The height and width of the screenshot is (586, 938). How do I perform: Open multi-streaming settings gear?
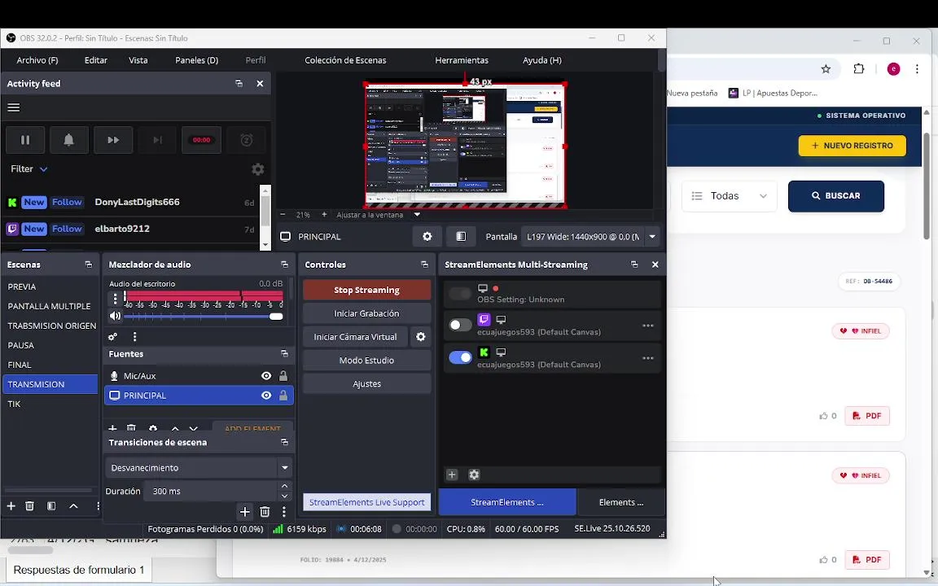click(474, 474)
